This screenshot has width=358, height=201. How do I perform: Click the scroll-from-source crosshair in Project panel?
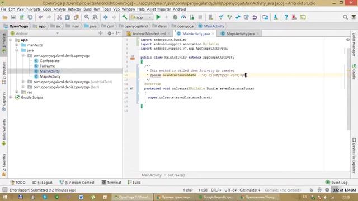pos(101,33)
